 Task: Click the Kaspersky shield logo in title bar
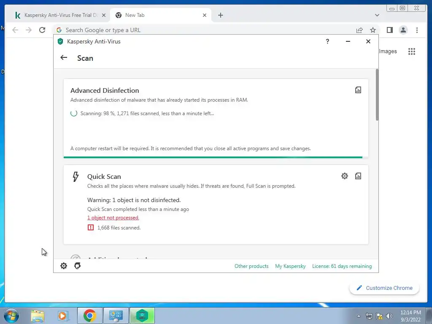60,42
